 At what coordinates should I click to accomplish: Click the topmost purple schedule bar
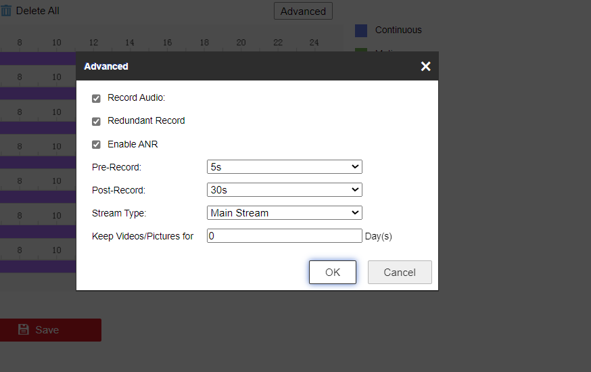pyautogui.click(x=38, y=59)
